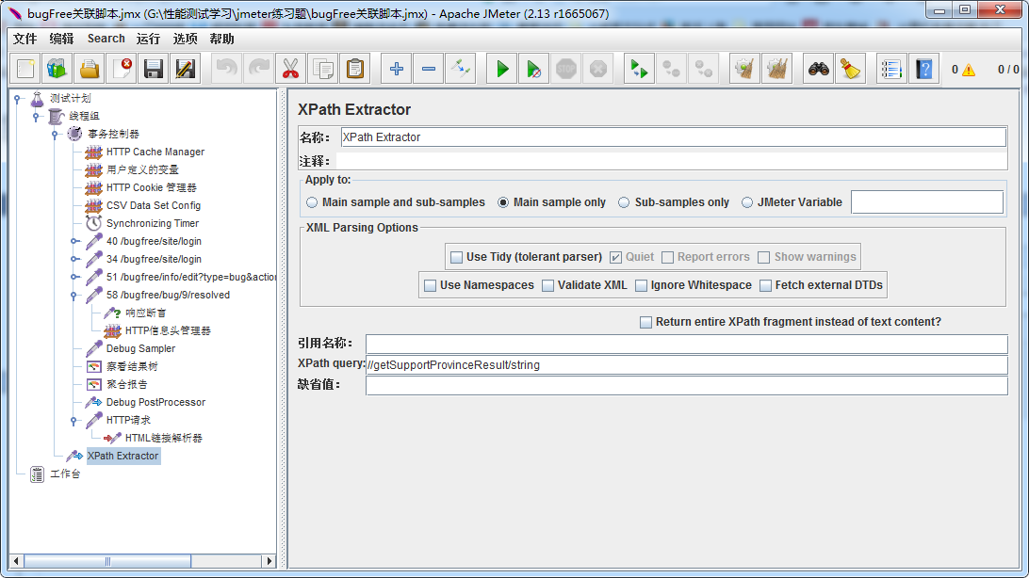Open the Templates icon in toolbar
Screen dimensions: 1029x578
[x=57, y=69]
